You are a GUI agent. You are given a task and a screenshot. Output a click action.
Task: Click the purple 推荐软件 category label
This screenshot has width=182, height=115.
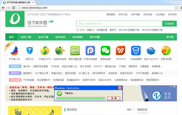pyautogui.click(x=15, y=73)
